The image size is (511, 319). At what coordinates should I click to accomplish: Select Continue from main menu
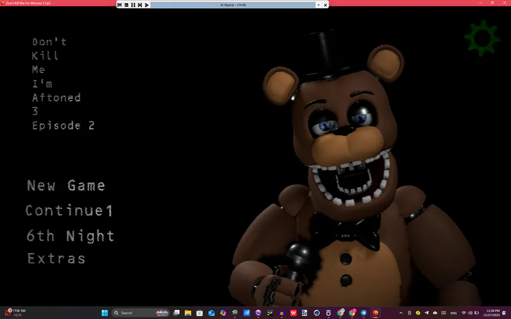(69, 211)
